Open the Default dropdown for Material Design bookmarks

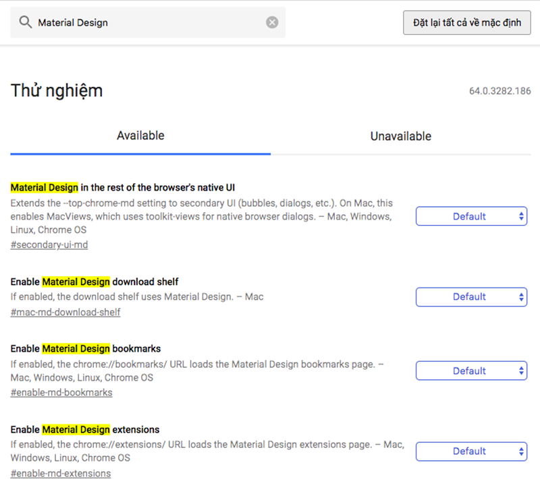point(471,371)
